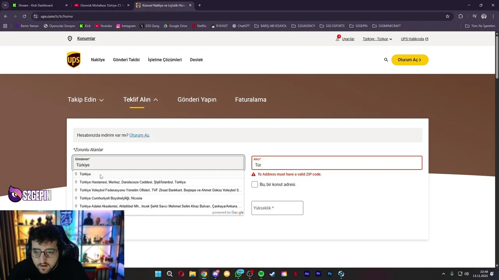Open the İşletme Çözümleri menu
The height and width of the screenshot is (280, 499).
pyautogui.click(x=165, y=60)
